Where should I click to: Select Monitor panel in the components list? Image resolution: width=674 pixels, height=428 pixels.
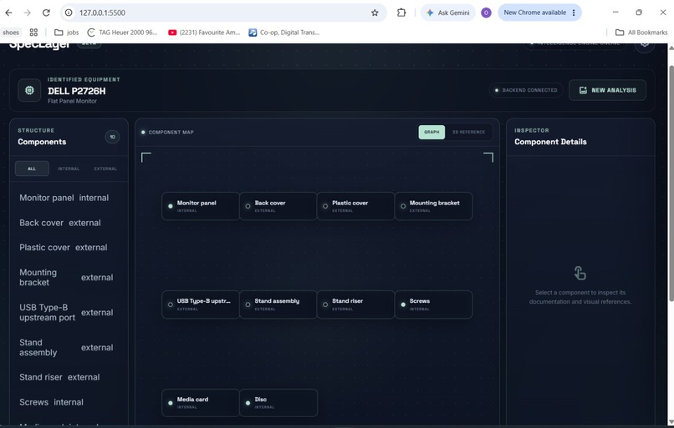pos(69,198)
